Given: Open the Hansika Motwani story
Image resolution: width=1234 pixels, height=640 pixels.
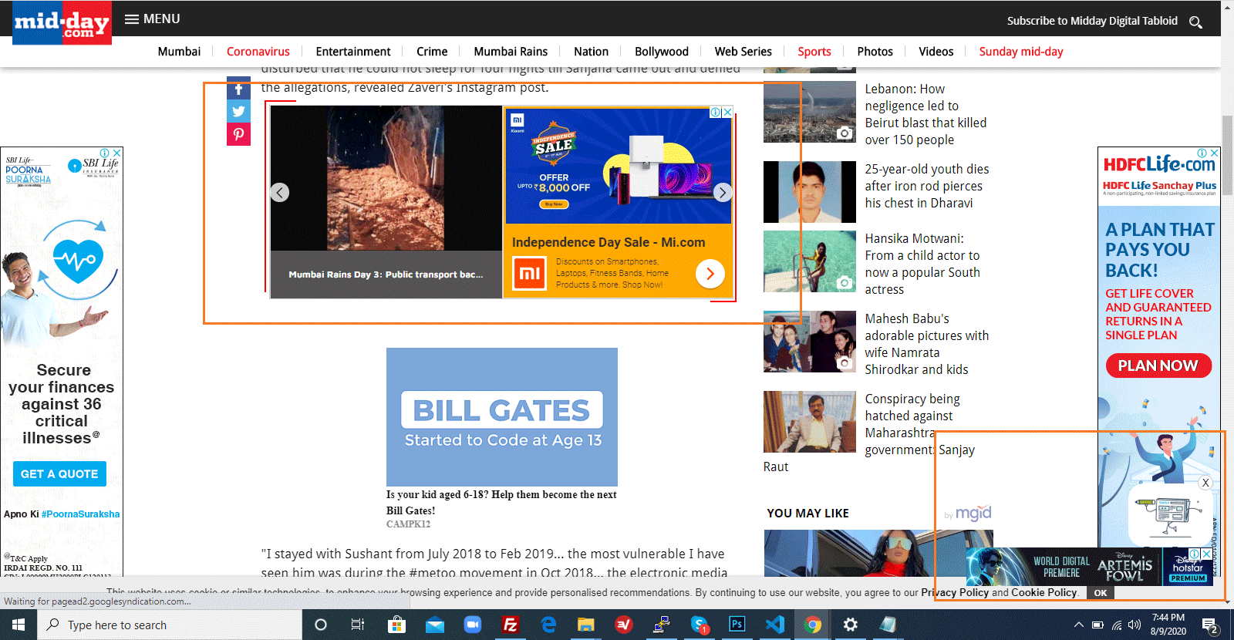Looking at the screenshot, I should click(922, 264).
